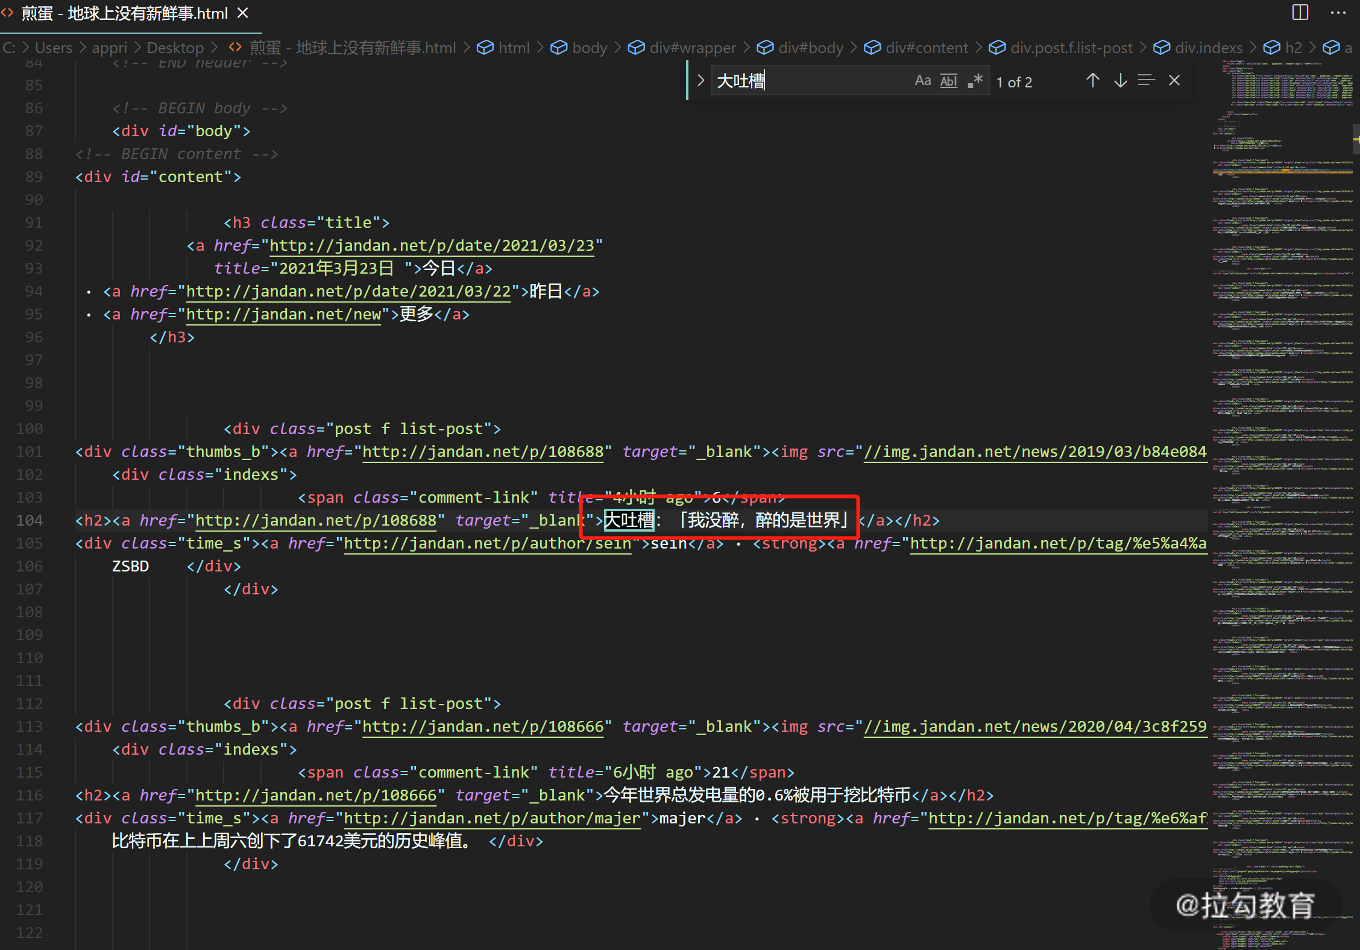Open jandan.net/p/author/majer link
Image resolution: width=1360 pixels, height=950 pixels.
pos(492,818)
